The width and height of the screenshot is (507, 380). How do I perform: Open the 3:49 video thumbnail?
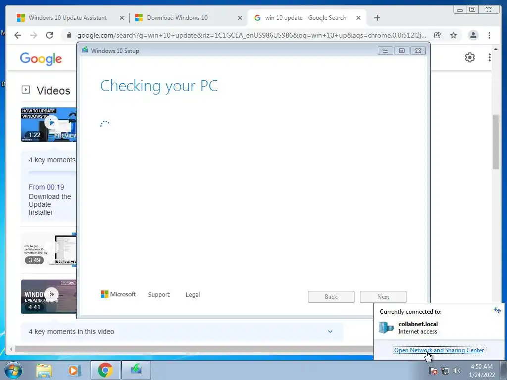coord(49,250)
